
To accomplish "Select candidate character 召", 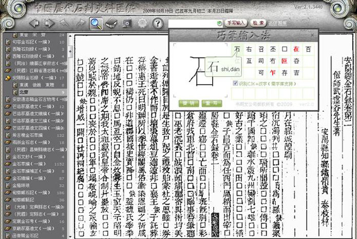I will pyautogui.click(x=261, y=49).
